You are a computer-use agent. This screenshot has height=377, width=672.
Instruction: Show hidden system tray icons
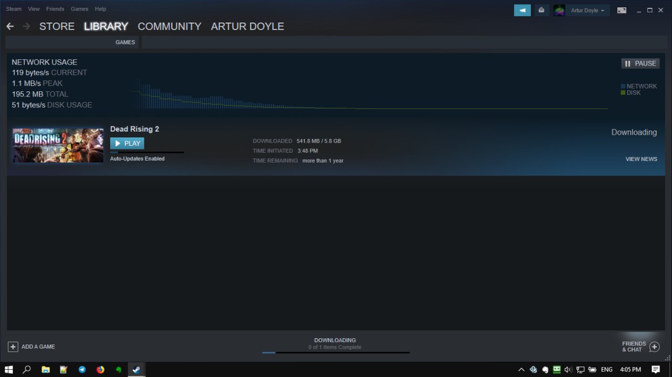[x=521, y=370]
